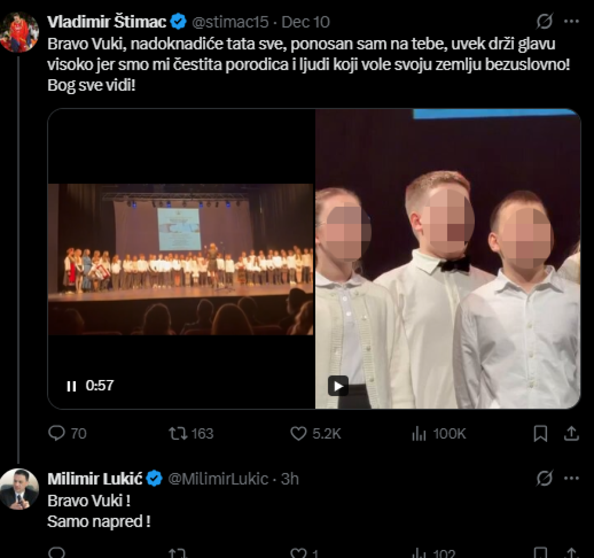The height and width of the screenshot is (558, 594).
Task: Open the Dec 10 post timestamp
Action: point(305,22)
